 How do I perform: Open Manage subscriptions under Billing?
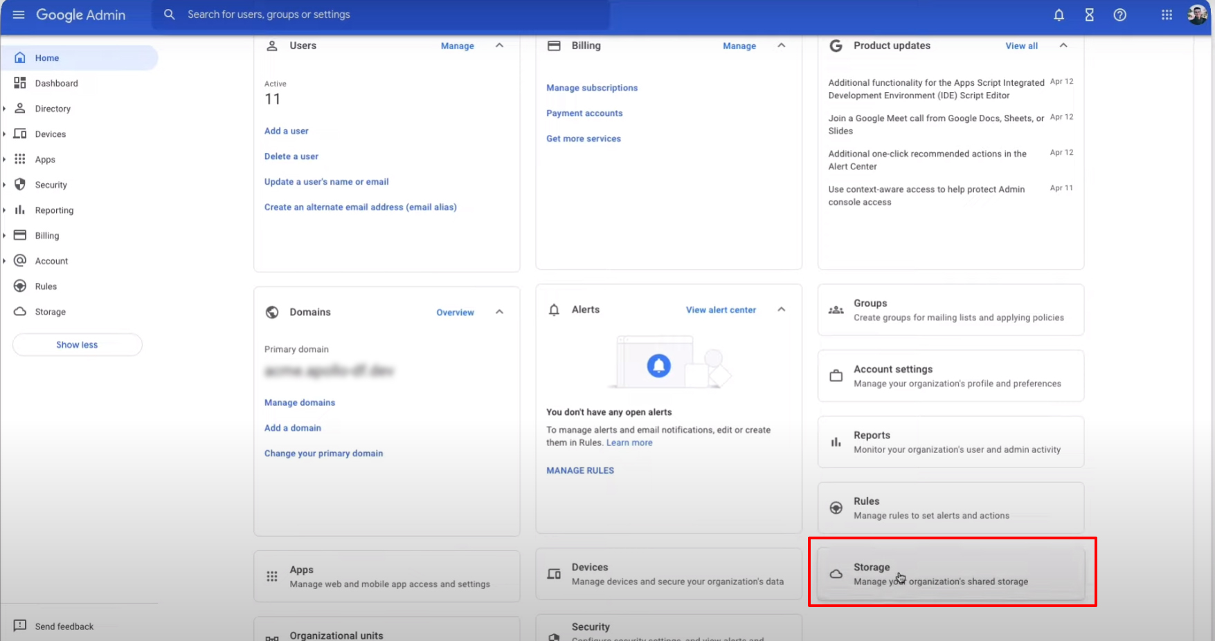[x=592, y=88]
